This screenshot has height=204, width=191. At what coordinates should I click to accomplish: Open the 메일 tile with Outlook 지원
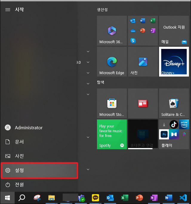174,31
